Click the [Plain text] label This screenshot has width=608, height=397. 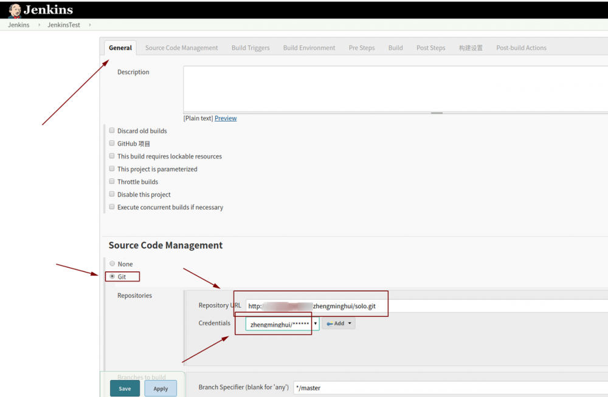[198, 118]
